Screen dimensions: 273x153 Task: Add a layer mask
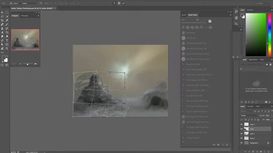click(x=253, y=151)
